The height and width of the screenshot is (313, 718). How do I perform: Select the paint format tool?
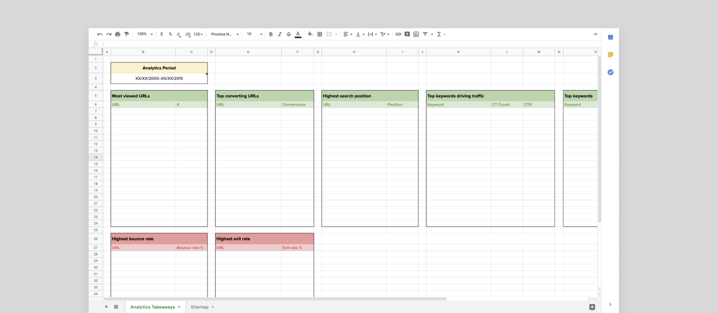coord(127,34)
